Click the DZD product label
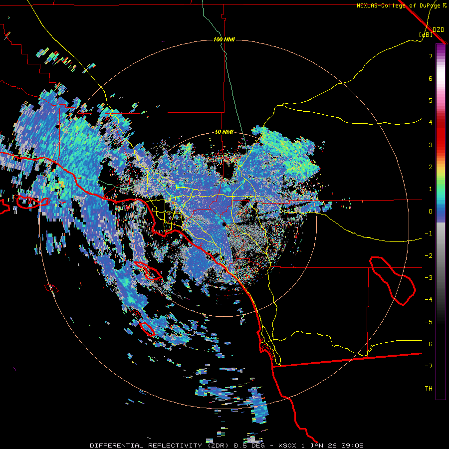 coord(439,30)
